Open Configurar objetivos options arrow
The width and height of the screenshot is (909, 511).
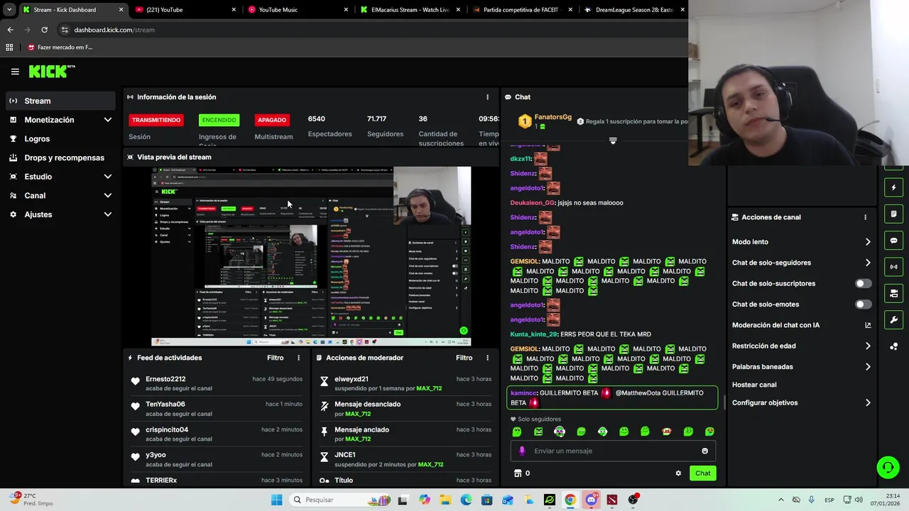point(868,402)
